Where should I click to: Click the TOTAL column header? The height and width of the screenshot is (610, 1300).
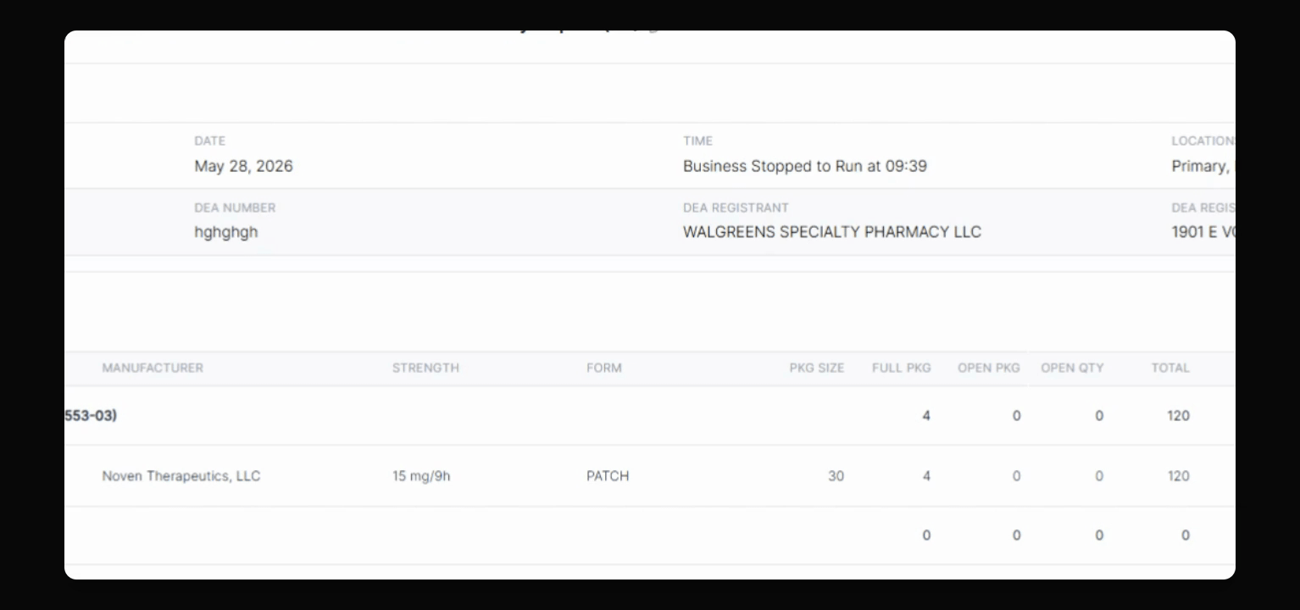1170,368
